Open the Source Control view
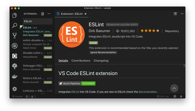 coord(15,36)
